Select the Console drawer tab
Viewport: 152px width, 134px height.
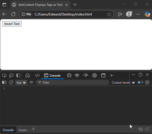pos(8,130)
